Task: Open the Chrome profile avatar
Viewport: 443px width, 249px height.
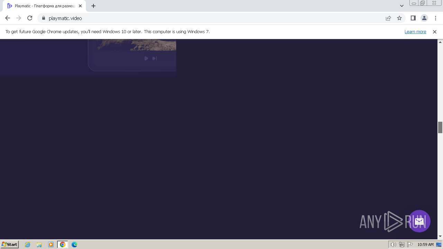Action: (x=424, y=18)
